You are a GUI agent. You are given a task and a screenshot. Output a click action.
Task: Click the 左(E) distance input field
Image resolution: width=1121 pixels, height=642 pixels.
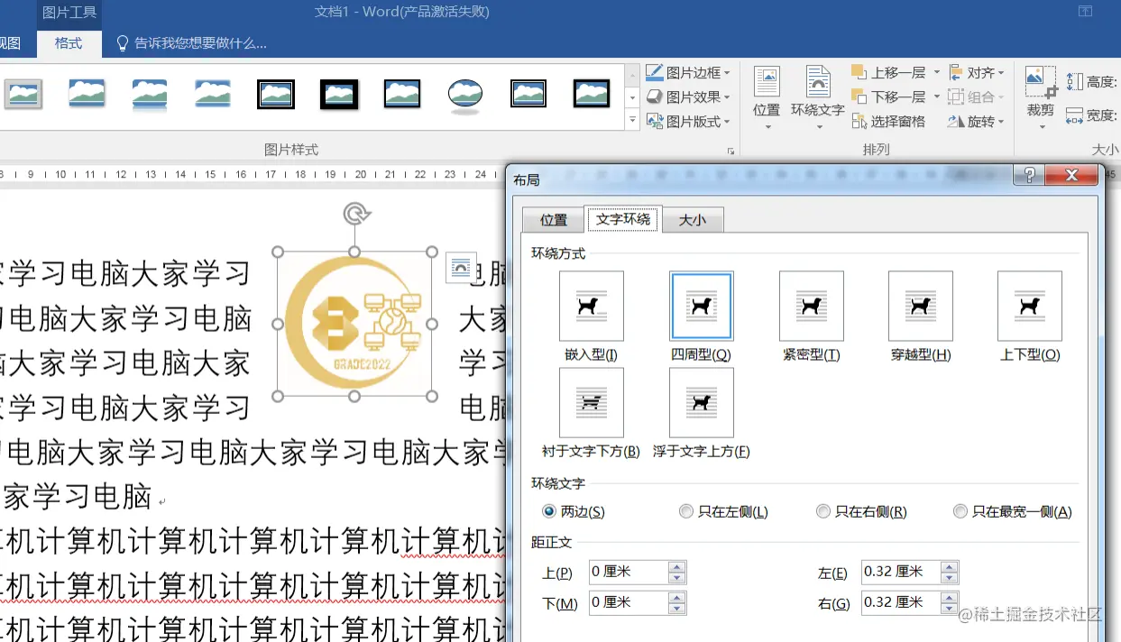900,572
